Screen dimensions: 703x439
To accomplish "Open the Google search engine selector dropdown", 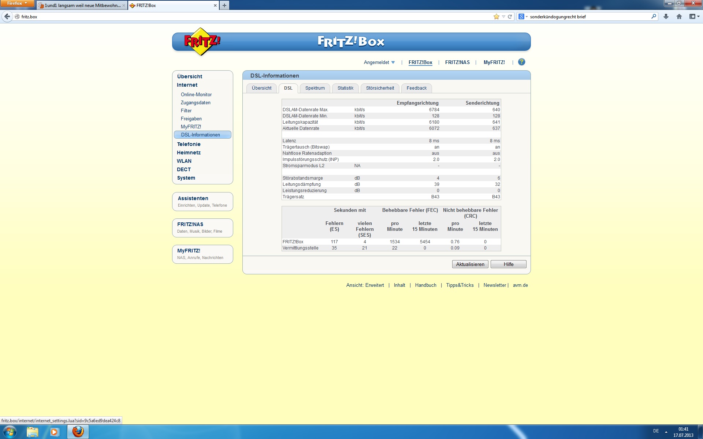I will click(523, 16).
